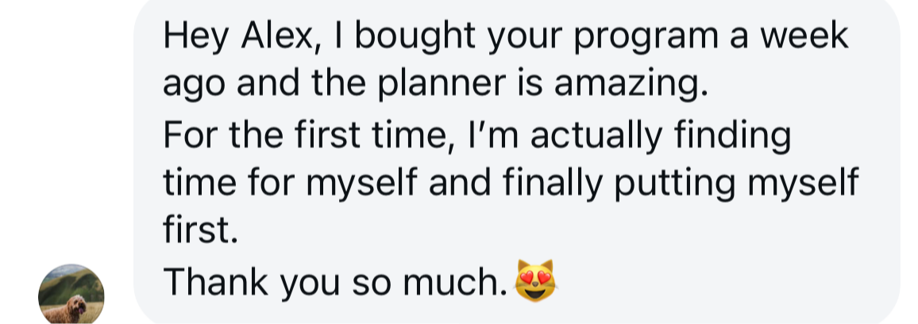This screenshot has width=918, height=324.
Task: Click the standalone "first." line
Action: click(x=200, y=232)
